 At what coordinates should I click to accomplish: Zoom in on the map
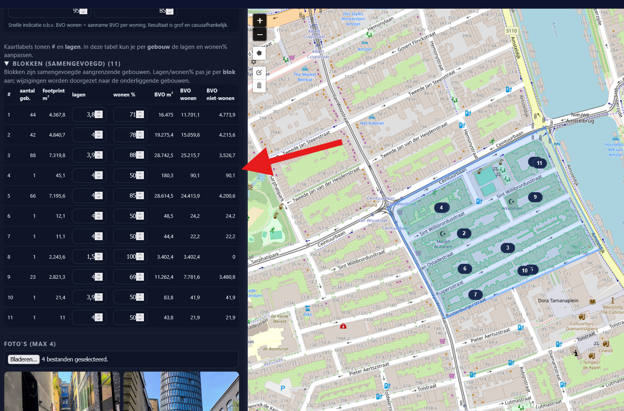coord(260,21)
